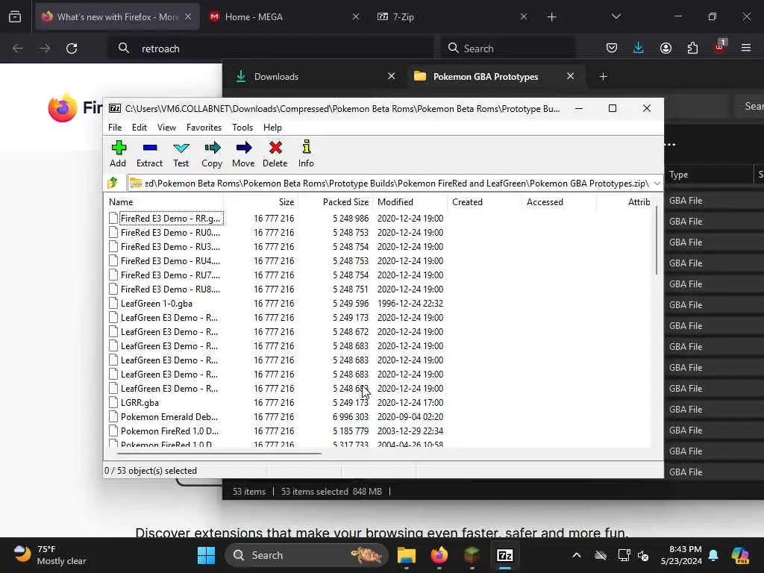764x573 pixels.
Task: Open Firefox from the taskbar
Action: (439, 555)
